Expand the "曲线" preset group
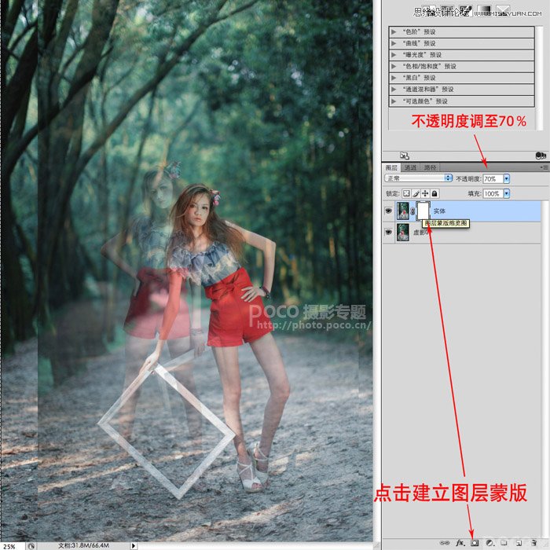This screenshot has height=550, width=550. coord(394,43)
